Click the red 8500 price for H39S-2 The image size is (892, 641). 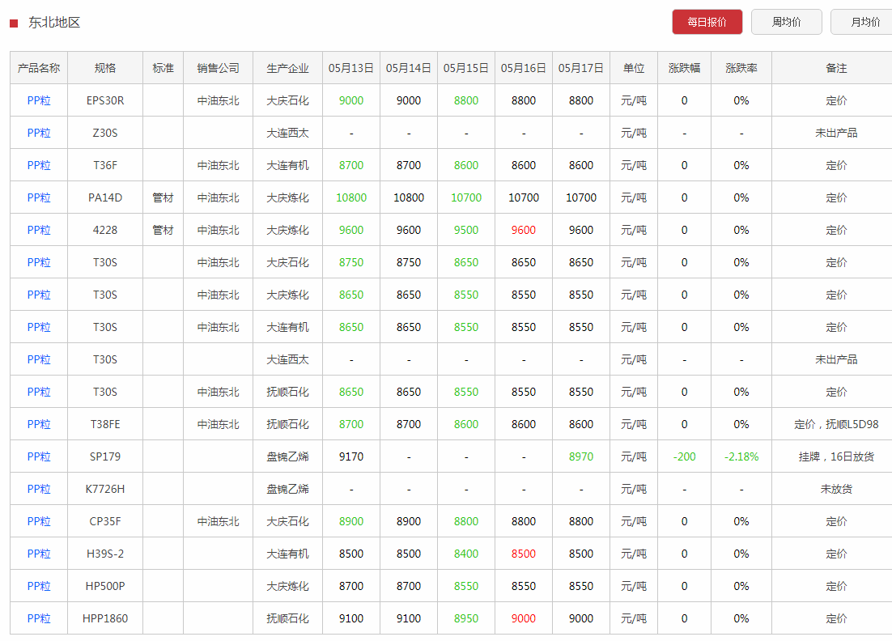pos(524,554)
